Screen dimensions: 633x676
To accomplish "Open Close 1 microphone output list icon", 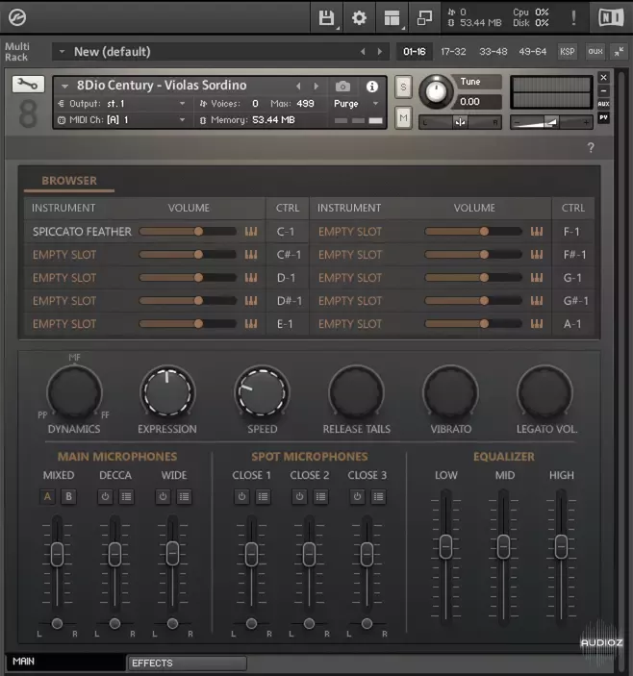I will click(x=263, y=496).
